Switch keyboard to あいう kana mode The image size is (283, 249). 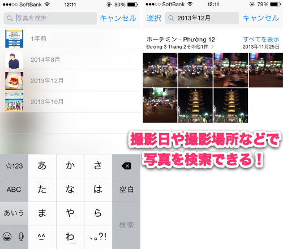[x=14, y=213]
